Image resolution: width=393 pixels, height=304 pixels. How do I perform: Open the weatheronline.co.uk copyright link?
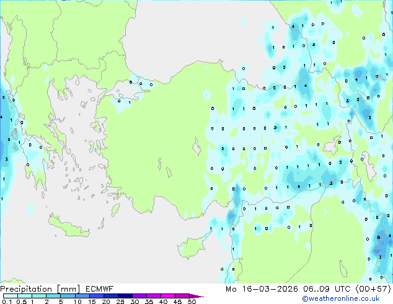(341, 298)
